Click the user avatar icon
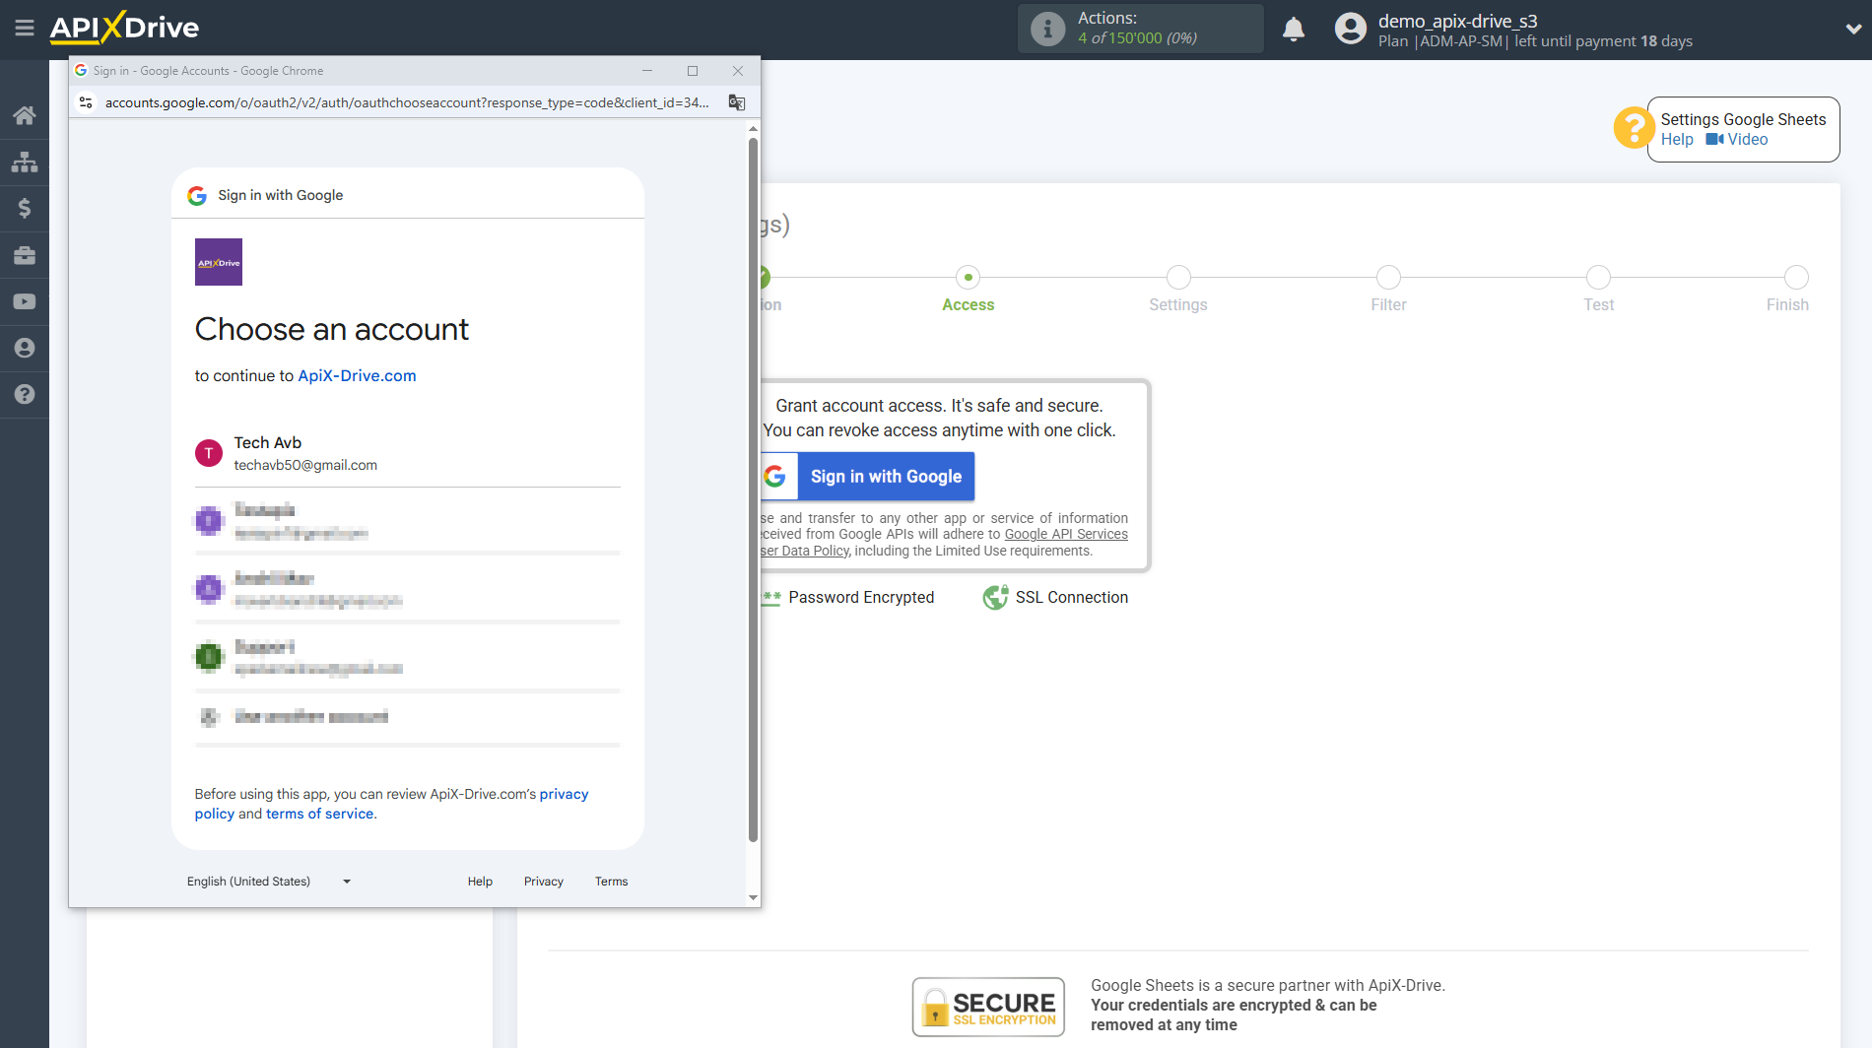Screen dimensions: 1872x1048 point(1351,29)
